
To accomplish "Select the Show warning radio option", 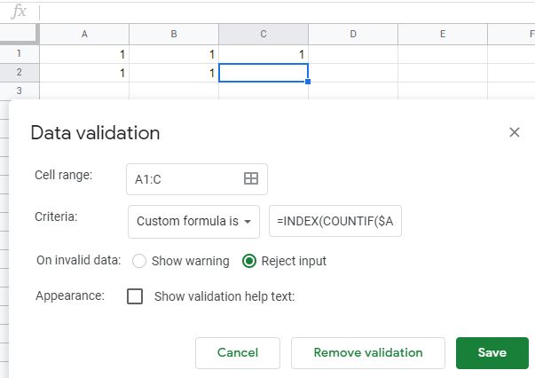I will pos(139,261).
